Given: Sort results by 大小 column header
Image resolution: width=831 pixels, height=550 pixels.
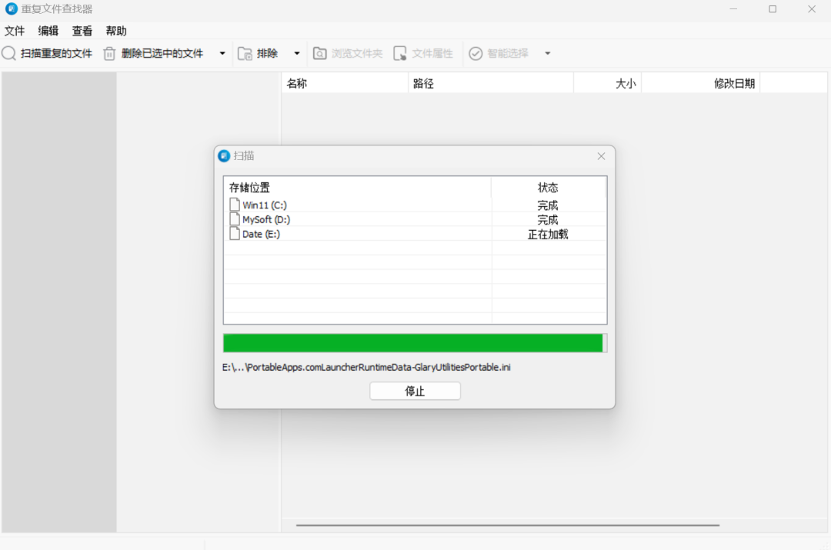Looking at the screenshot, I should tap(607, 83).
